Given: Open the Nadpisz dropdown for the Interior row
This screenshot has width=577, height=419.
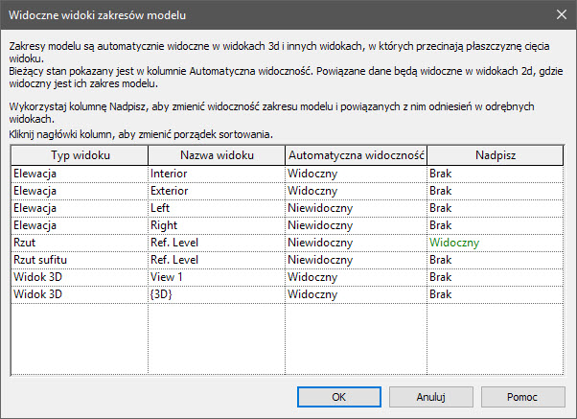Looking at the screenshot, I should click(x=496, y=174).
